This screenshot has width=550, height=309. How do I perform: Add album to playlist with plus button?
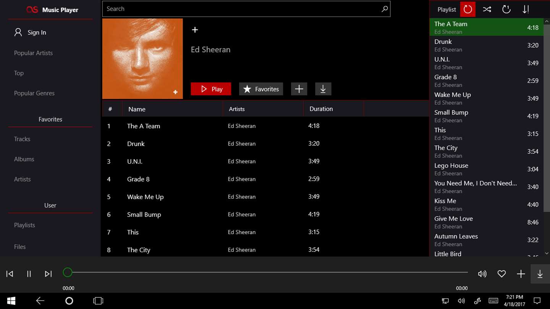tap(299, 89)
